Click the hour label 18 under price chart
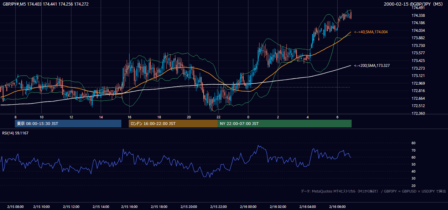Screen dimensions: 448x210 (159, 117)
